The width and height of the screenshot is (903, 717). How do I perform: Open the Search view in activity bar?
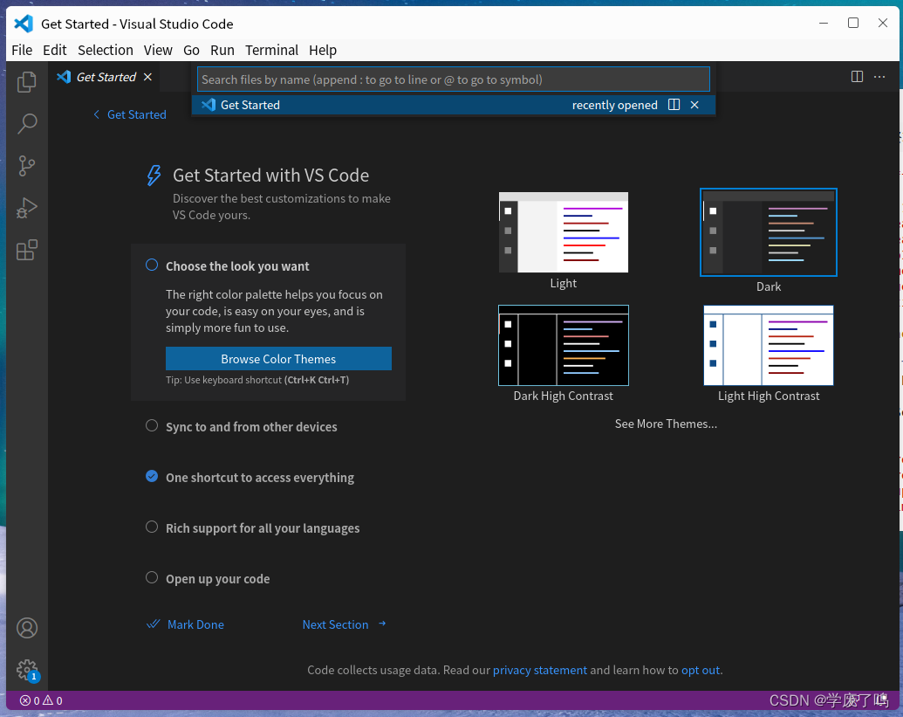26,124
